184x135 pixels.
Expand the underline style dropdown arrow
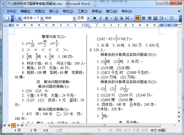click(x=111, y=18)
